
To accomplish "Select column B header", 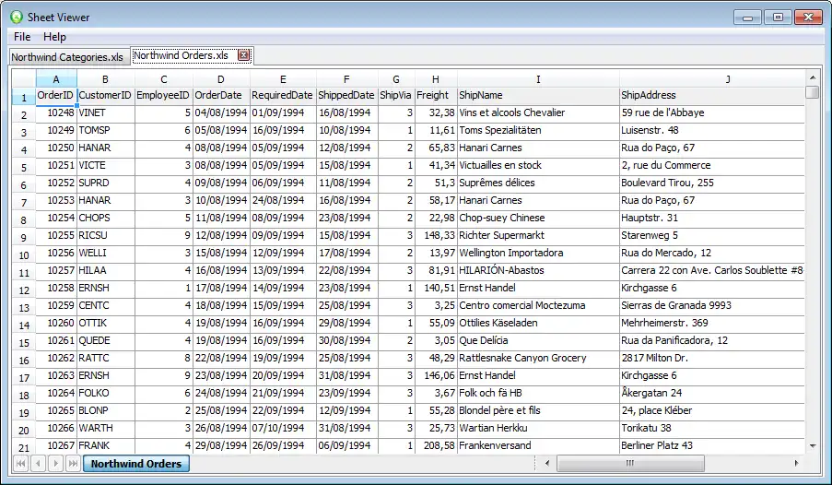I will (x=106, y=79).
